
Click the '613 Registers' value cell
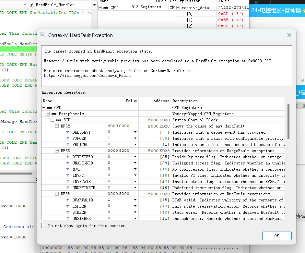pyautogui.click(x=146, y=7)
